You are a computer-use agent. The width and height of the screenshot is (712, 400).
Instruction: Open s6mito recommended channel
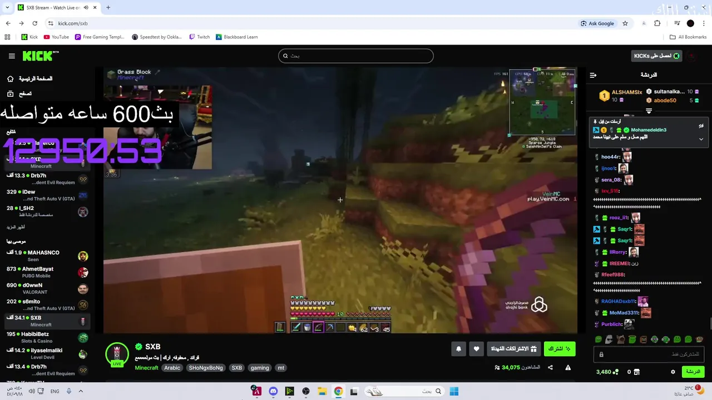tap(47, 304)
